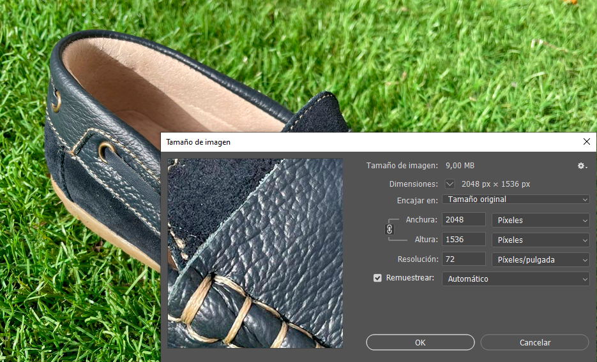This screenshot has width=597, height=362.
Task: Click the Altura field showing 1536
Action: coord(464,239)
